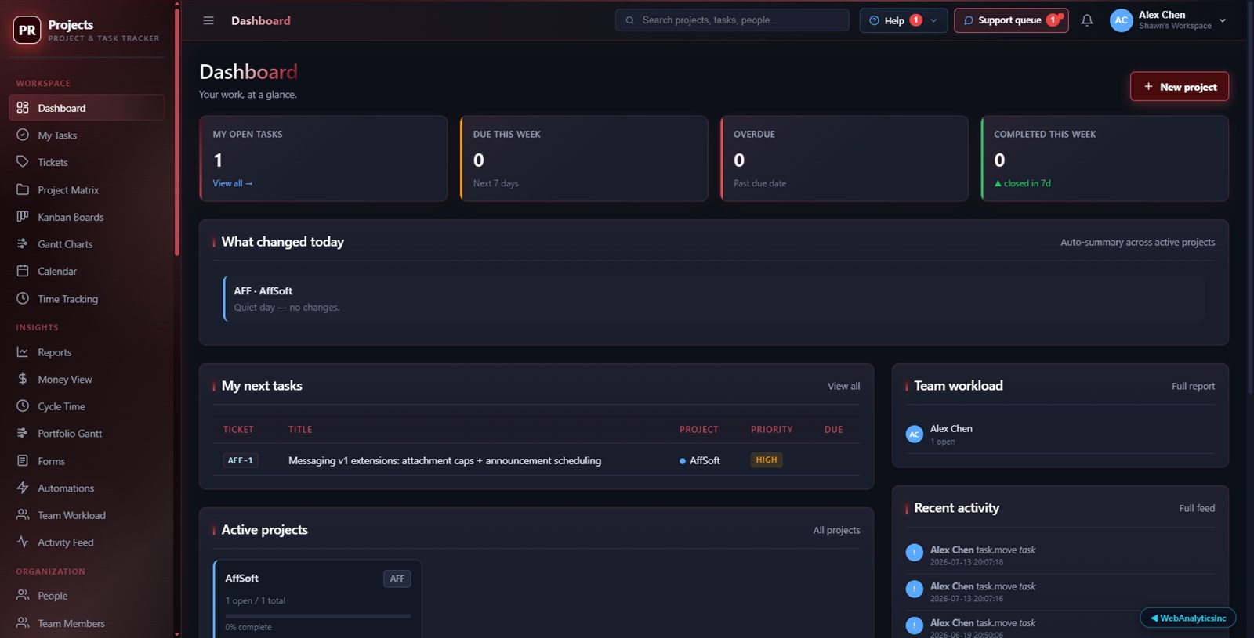Open the AffSoft active project card
The height and width of the screenshot is (638, 1254).
[317, 598]
